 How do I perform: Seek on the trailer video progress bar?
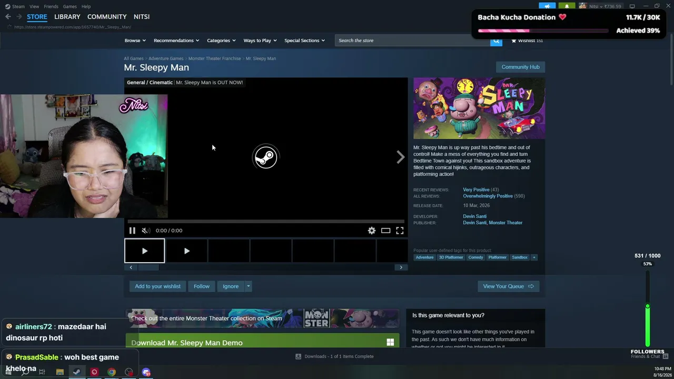[x=266, y=222]
